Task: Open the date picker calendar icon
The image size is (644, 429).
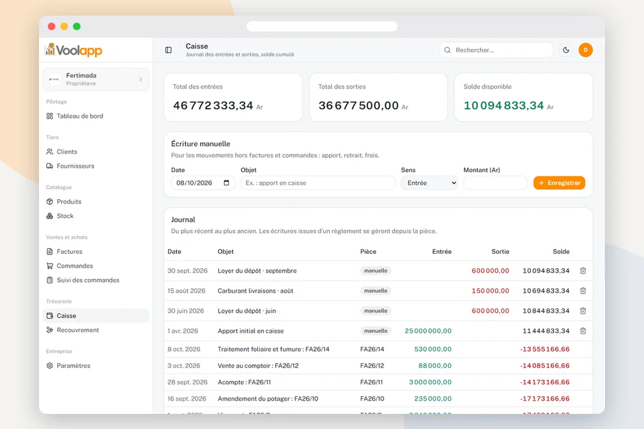Action: (226, 183)
